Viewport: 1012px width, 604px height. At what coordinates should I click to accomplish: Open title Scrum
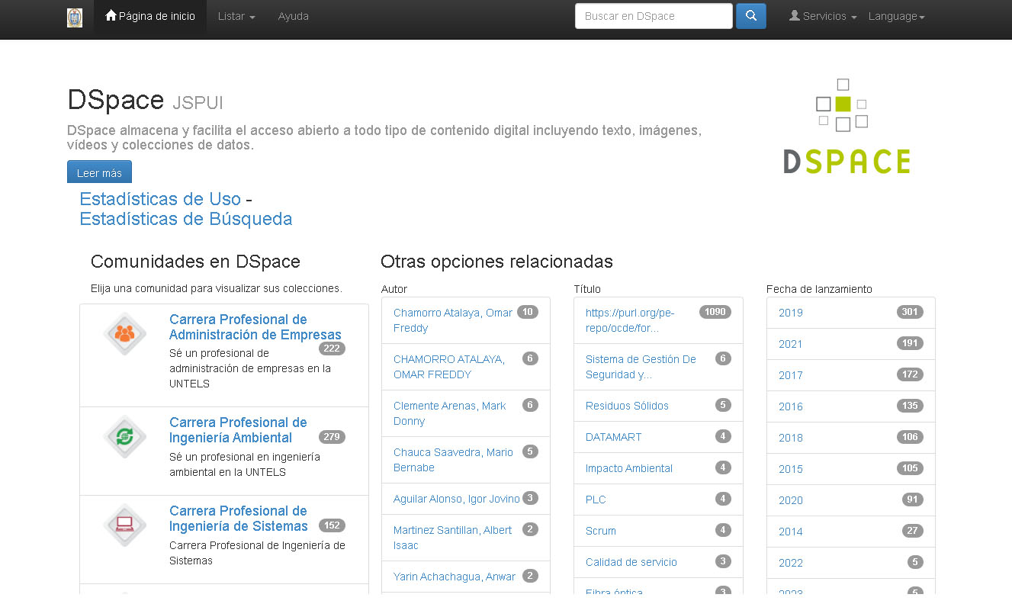601,531
